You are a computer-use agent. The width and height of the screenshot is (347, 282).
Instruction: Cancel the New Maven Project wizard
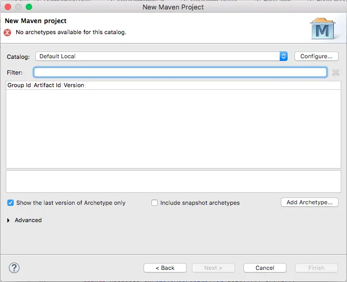pos(264,268)
